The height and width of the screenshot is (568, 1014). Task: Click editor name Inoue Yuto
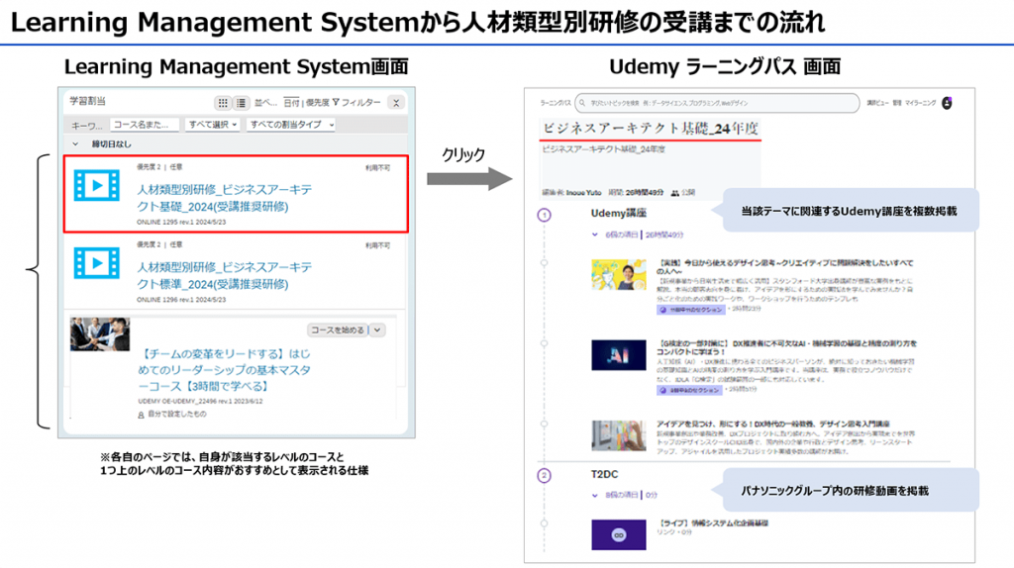coord(583,193)
